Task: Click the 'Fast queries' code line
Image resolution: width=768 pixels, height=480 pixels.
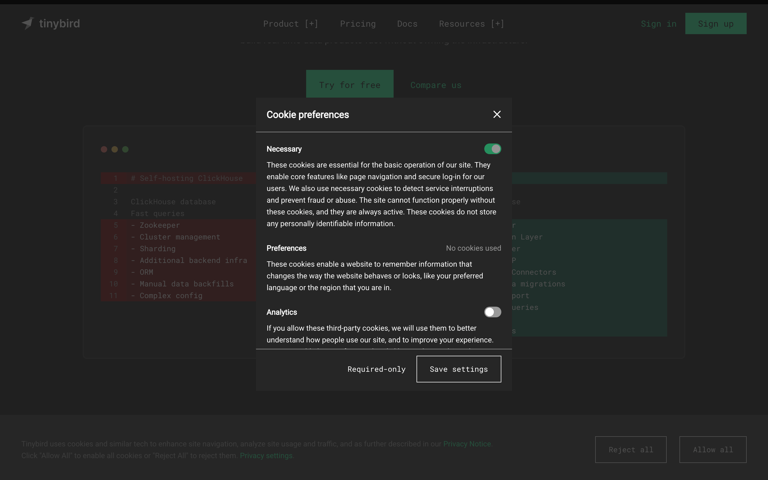Action: pos(157,214)
